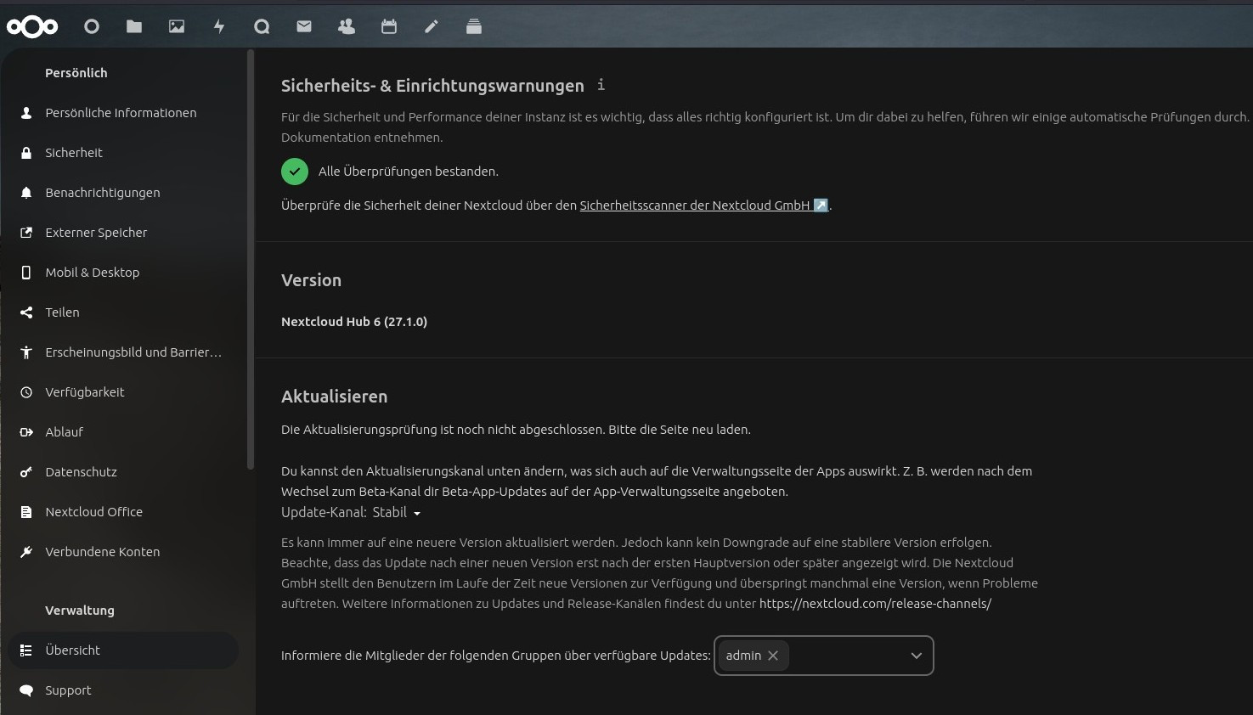Click the green checkmark status icon
The image size is (1253, 715).
[x=295, y=172]
